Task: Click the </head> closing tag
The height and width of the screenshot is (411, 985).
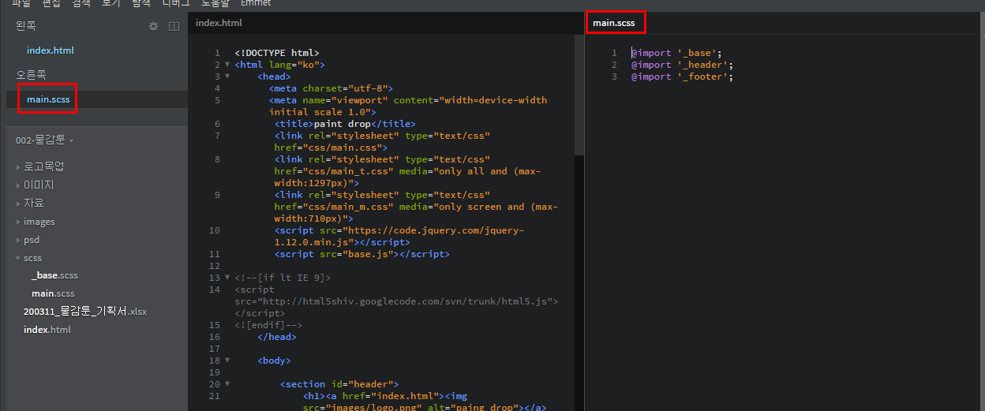Action: tap(277, 337)
